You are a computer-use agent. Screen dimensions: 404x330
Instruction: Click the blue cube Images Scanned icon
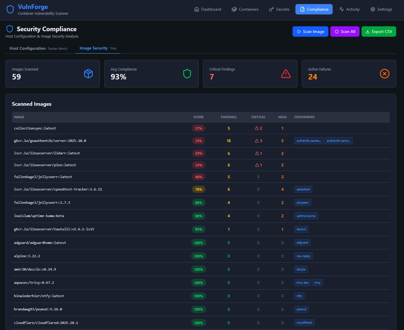(x=88, y=74)
